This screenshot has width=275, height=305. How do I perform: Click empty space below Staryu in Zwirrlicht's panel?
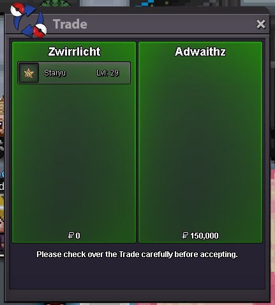[x=74, y=158]
